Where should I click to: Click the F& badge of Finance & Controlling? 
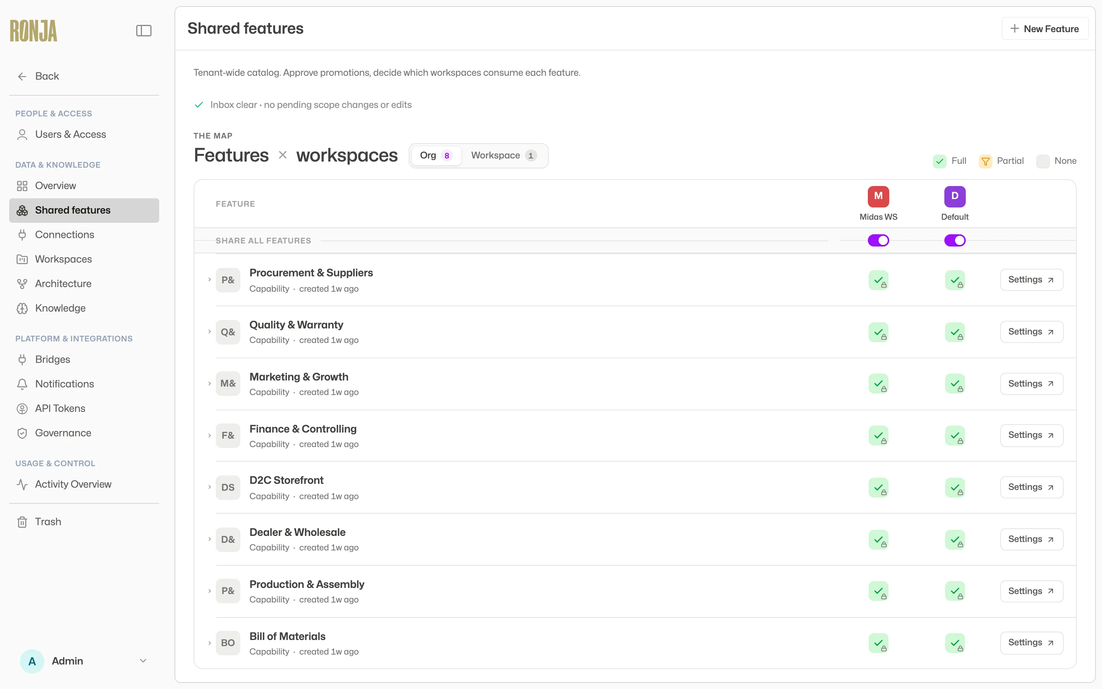click(x=228, y=436)
